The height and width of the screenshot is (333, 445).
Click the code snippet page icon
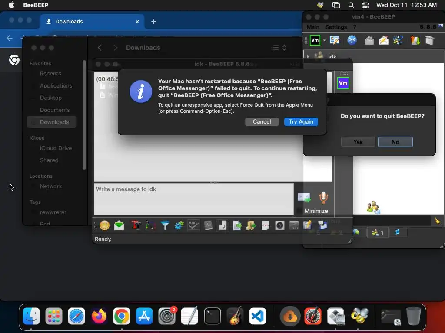pyautogui.click(x=266, y=225)
